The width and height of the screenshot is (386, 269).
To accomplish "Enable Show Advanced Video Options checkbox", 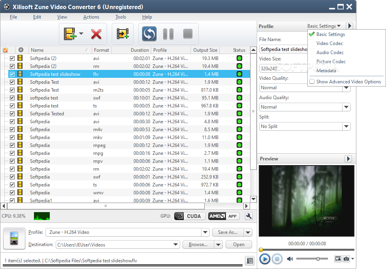I will coord(312,81).
